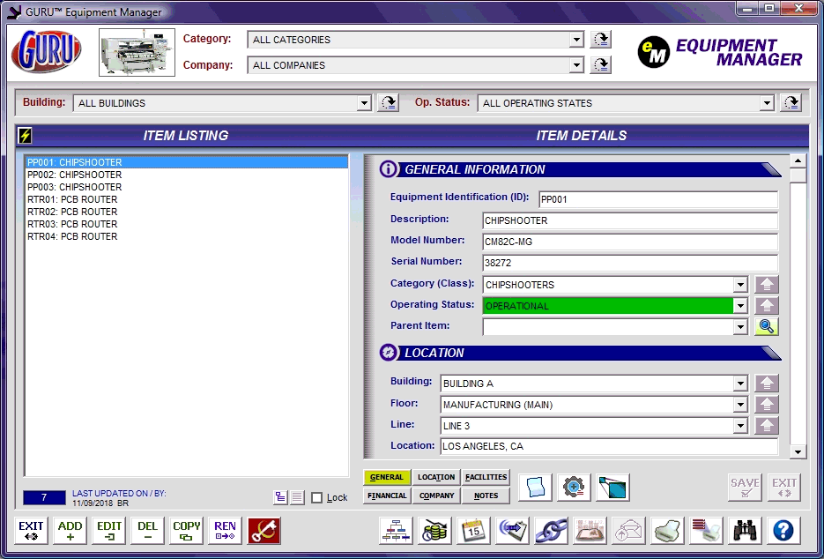The height and width of the screenshot is (559, 824).
Task: Open the calendar icon showing 15
Action: tap(473, 531)
